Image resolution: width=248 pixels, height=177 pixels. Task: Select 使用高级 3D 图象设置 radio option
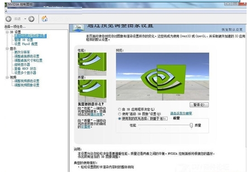pos(120,114)
